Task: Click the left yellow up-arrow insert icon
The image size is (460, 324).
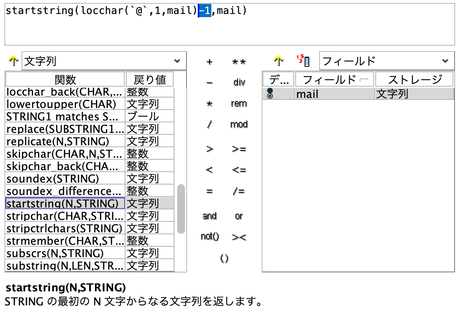Action: 13,61
